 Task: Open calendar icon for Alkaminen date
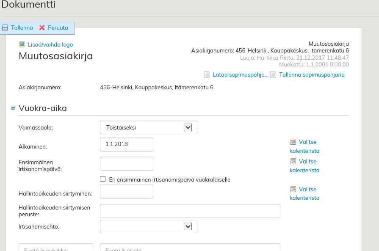tap(293, 142)
